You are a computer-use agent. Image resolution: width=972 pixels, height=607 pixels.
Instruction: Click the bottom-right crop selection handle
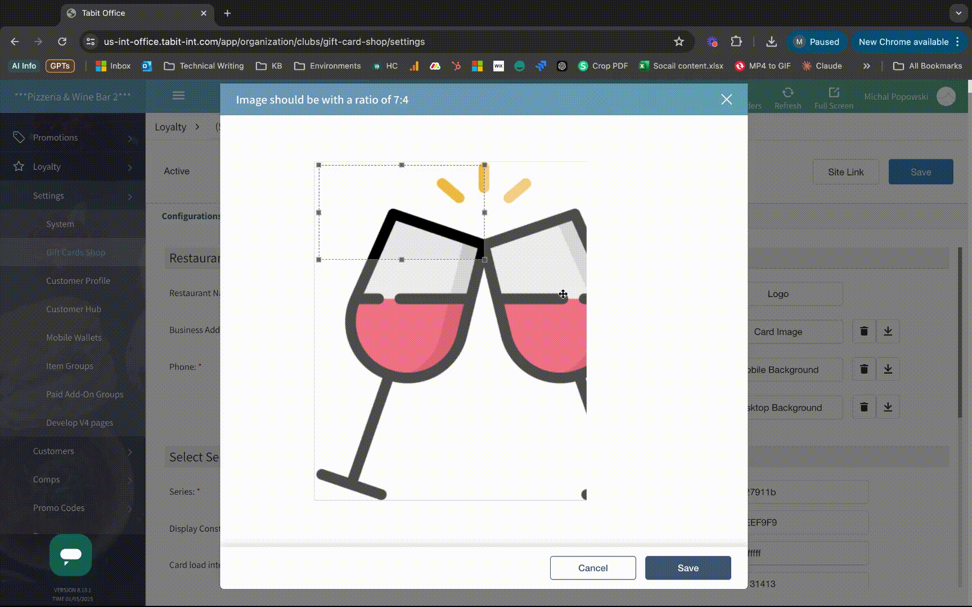pyautogui.click(x=484, y=260)
